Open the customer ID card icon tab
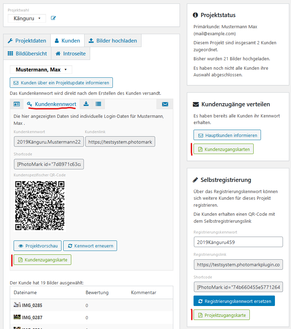The height and width of the screenshot is (329, 291). (x=16, y=104)
